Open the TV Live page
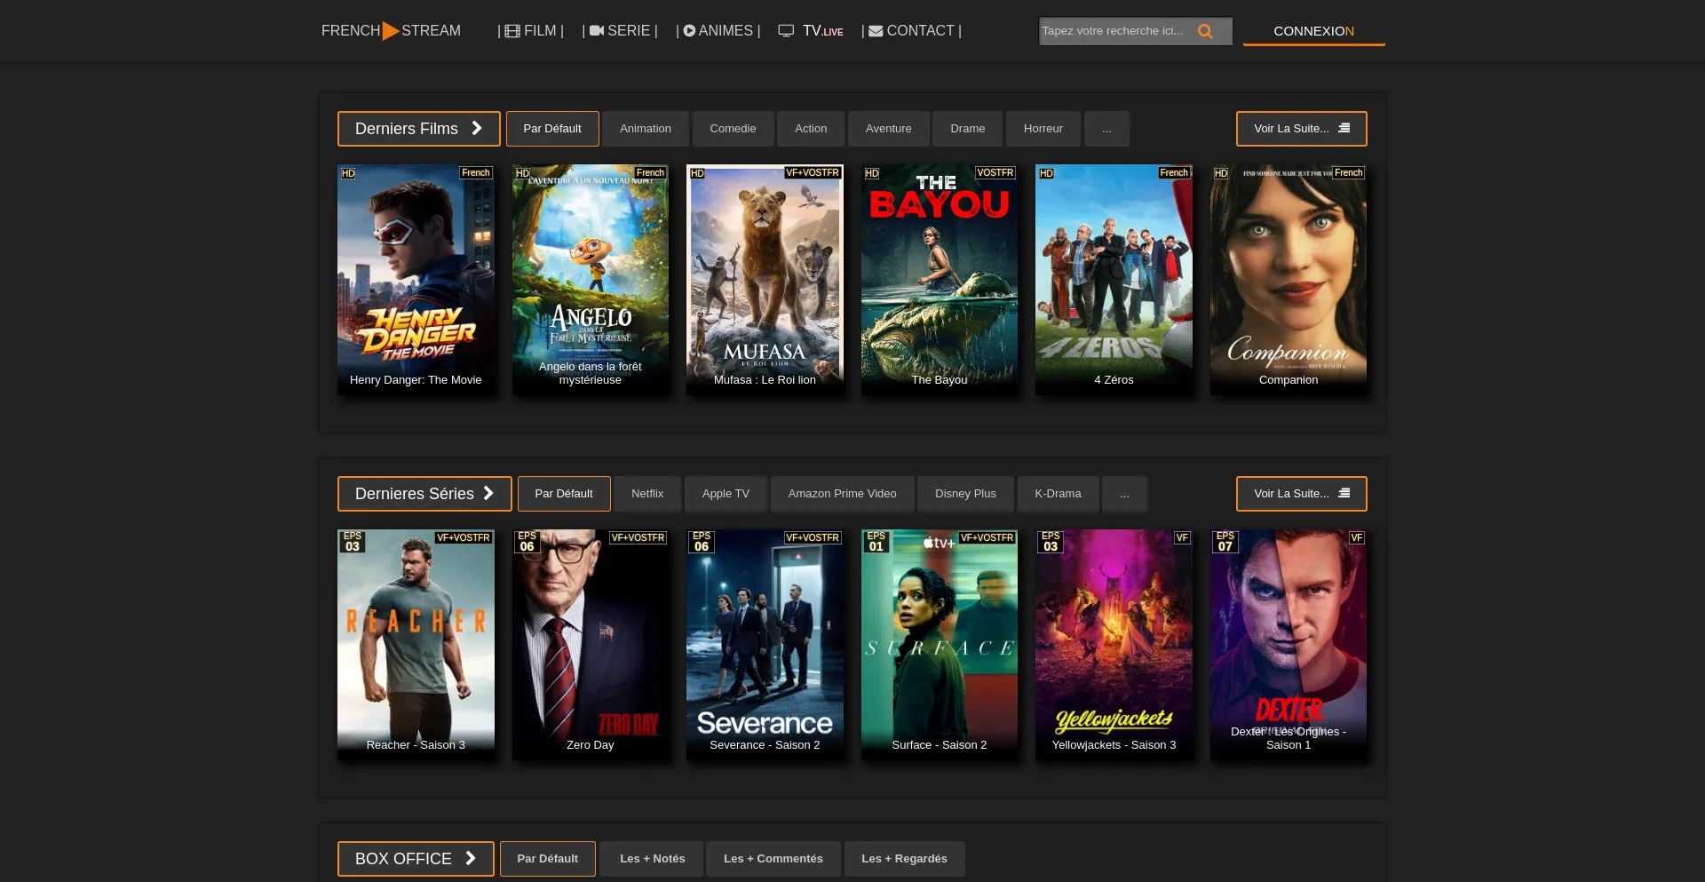1705x882 pixels. tap(811, 31)
